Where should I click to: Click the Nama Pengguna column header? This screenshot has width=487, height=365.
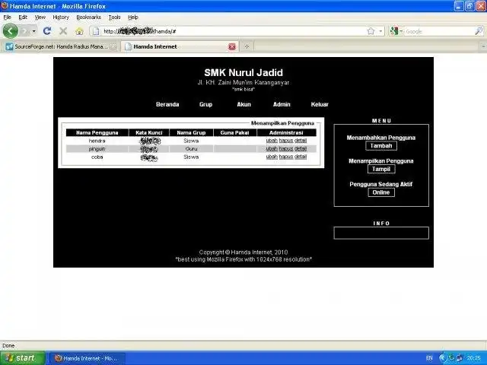[97, 133]
